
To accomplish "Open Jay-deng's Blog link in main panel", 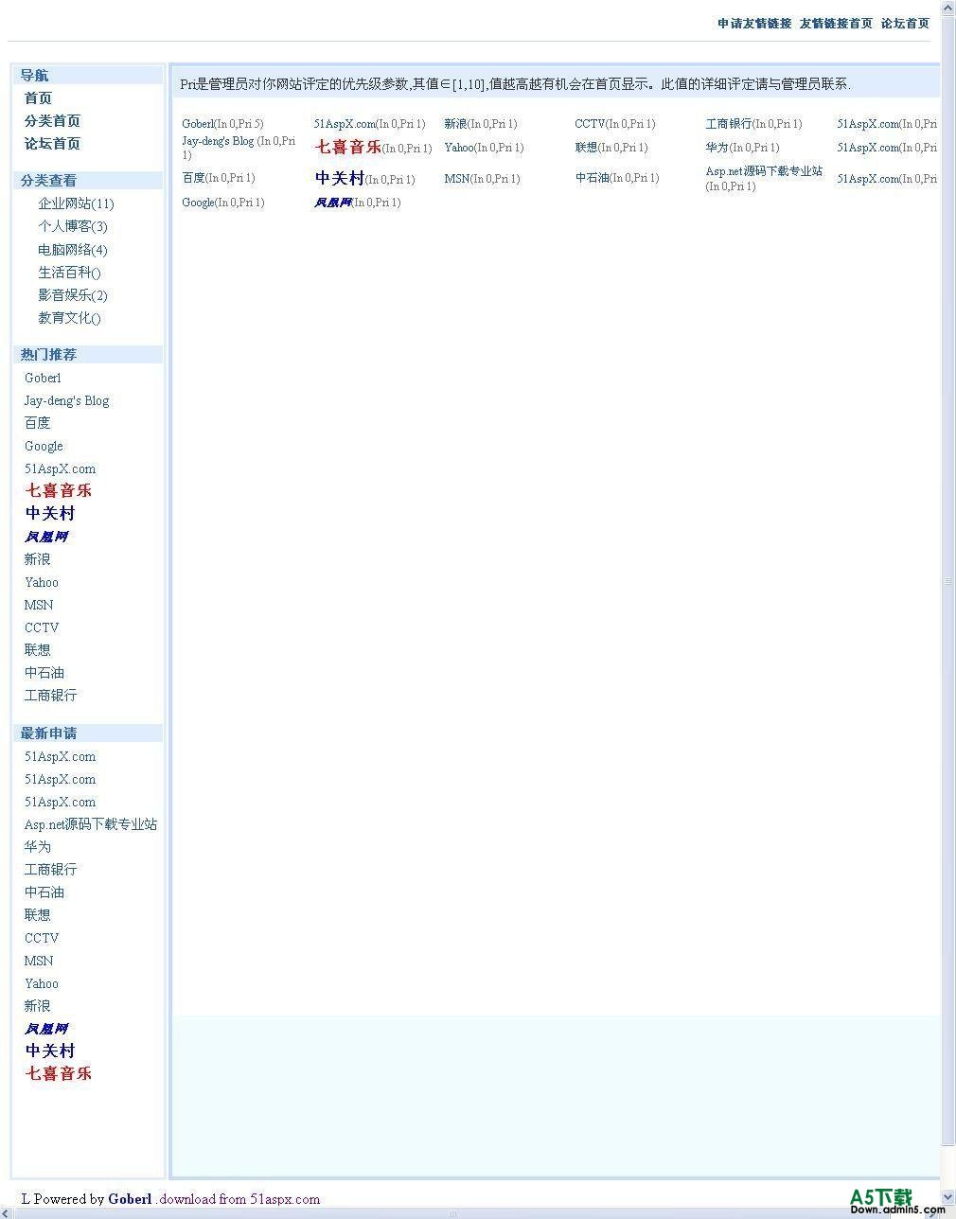I will pos(218,141).
